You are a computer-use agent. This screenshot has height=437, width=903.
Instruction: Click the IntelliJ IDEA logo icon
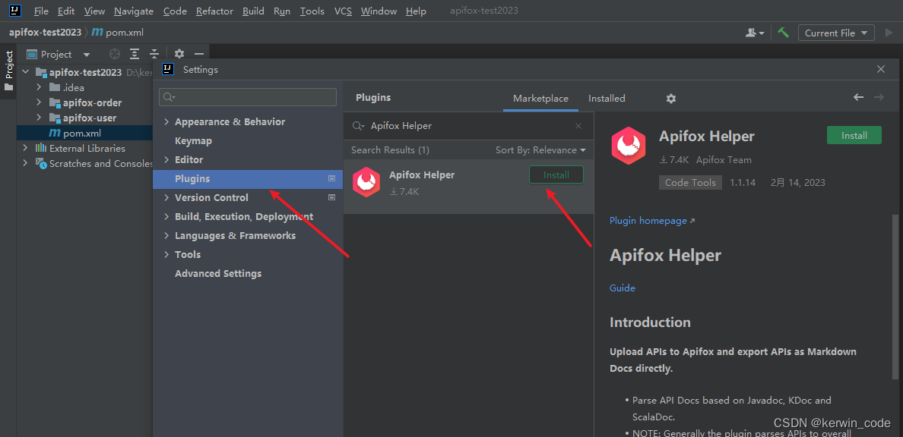[x=15, y=11]
